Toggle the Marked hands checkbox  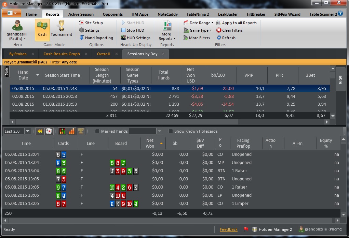(97, 131)
